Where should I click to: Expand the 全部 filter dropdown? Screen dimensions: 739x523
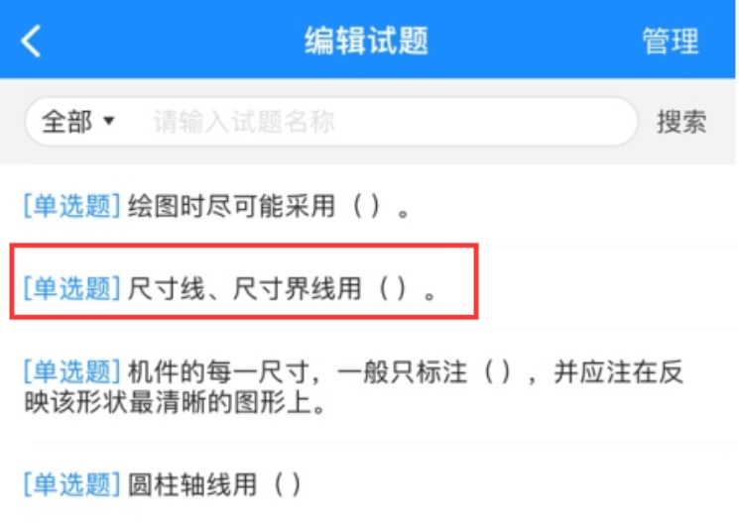(77, 122)
